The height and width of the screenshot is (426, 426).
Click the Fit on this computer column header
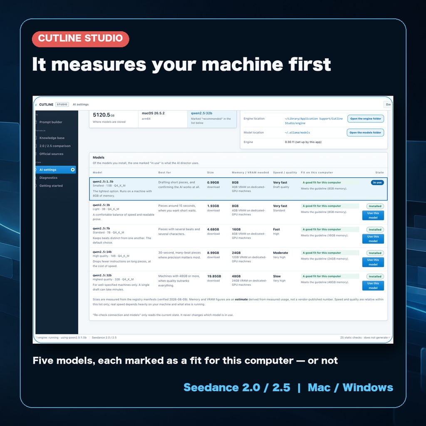pos(317,173)
